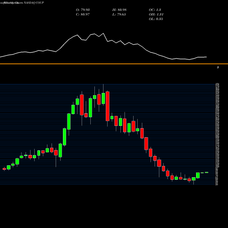The image size is (228, 228).
Task: Select the close value C: 80.97
Action: (x=83, y=15)
